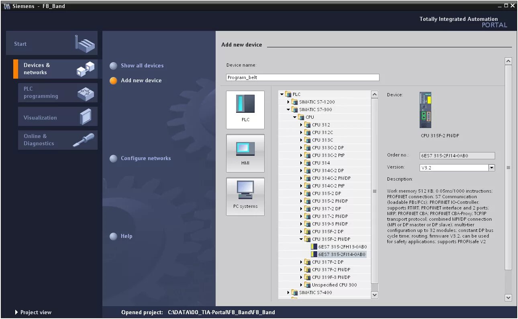This screenshot has width=518, height=319.
Task: Open the Start portal tab
Action: (52, 43)
